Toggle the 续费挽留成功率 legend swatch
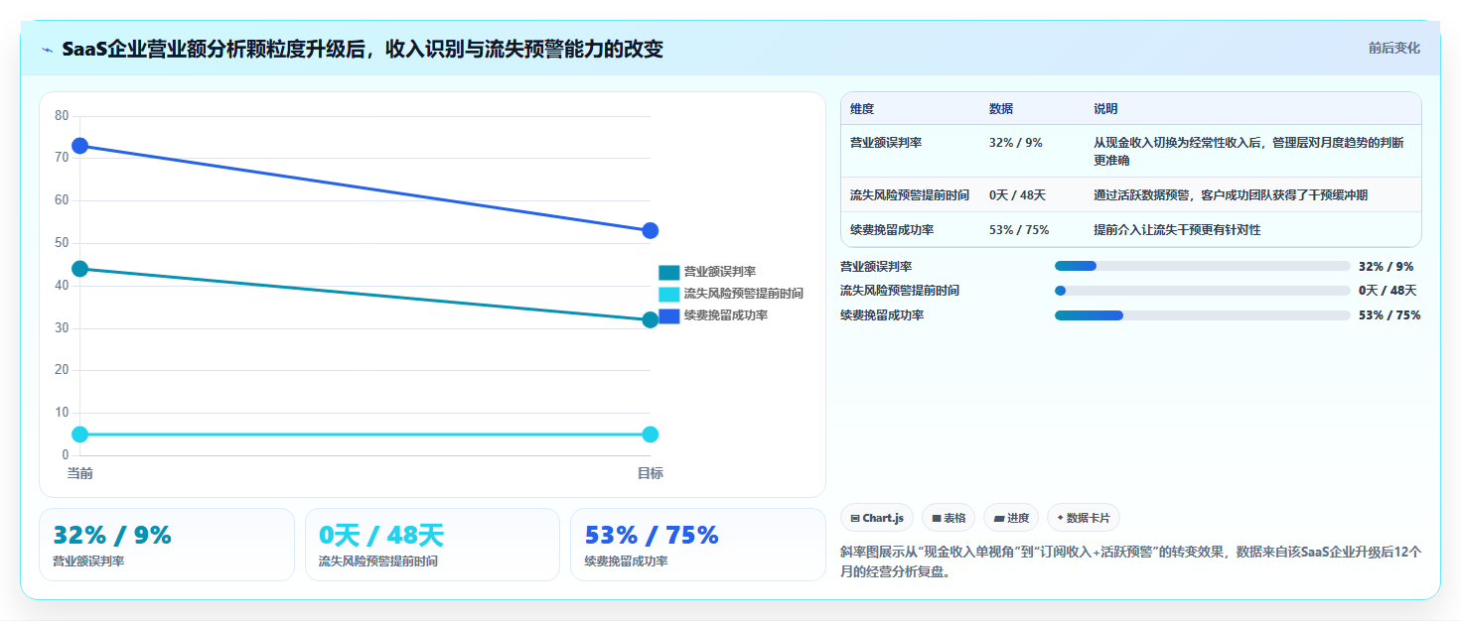 [669, 315]
